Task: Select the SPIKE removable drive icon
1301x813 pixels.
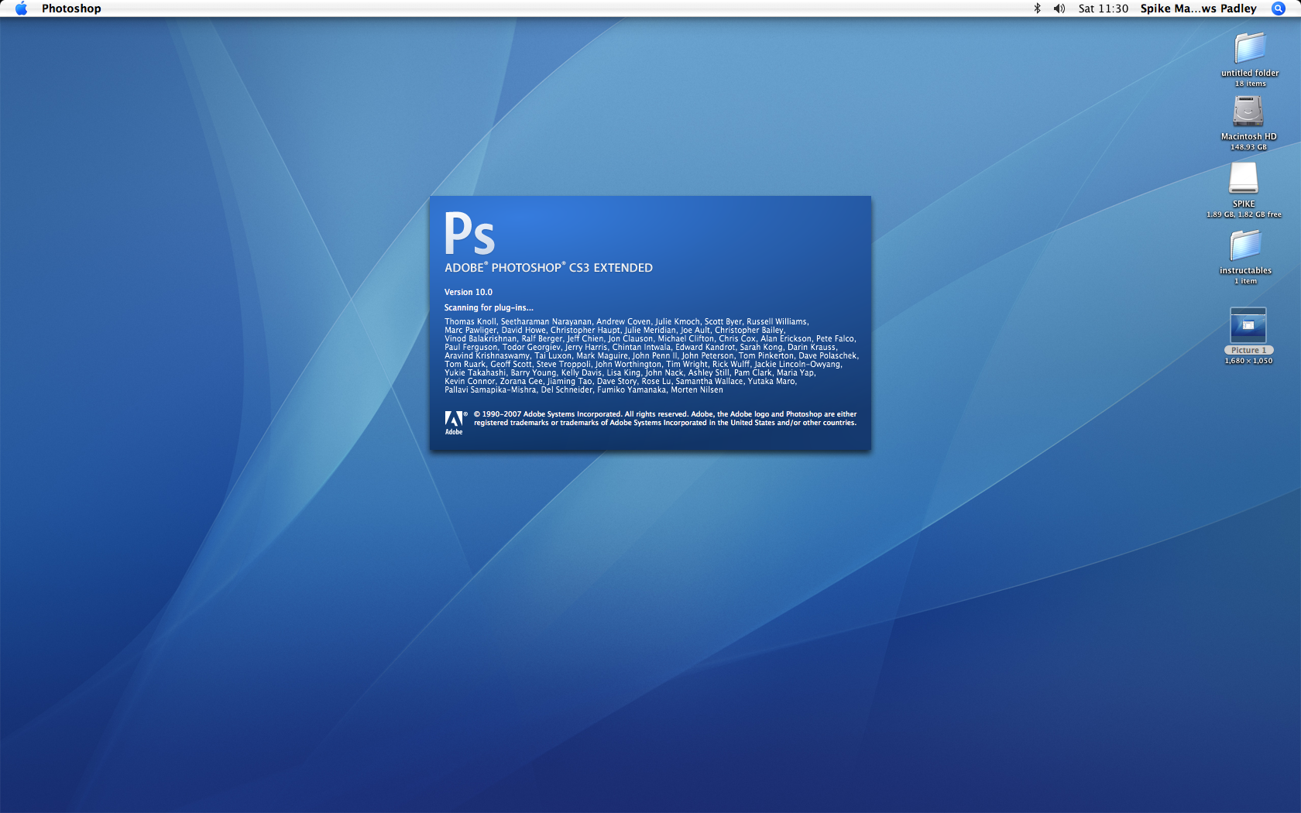Action: 1244,178
